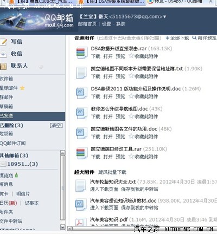Click the PDF icon of 汽车美容知识.pdf

click(x=80, y=222)
